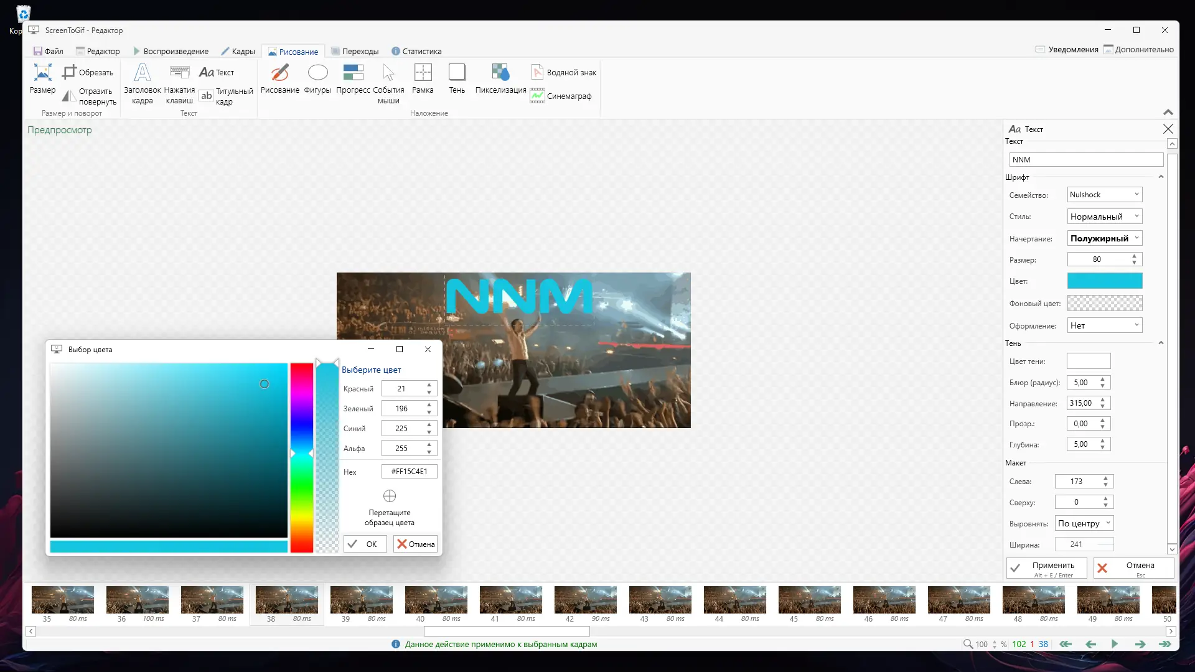This screenshot has height=672, width=1195.
Task: Click the color sample eyedropper crosshair
Action: [390, 496]
